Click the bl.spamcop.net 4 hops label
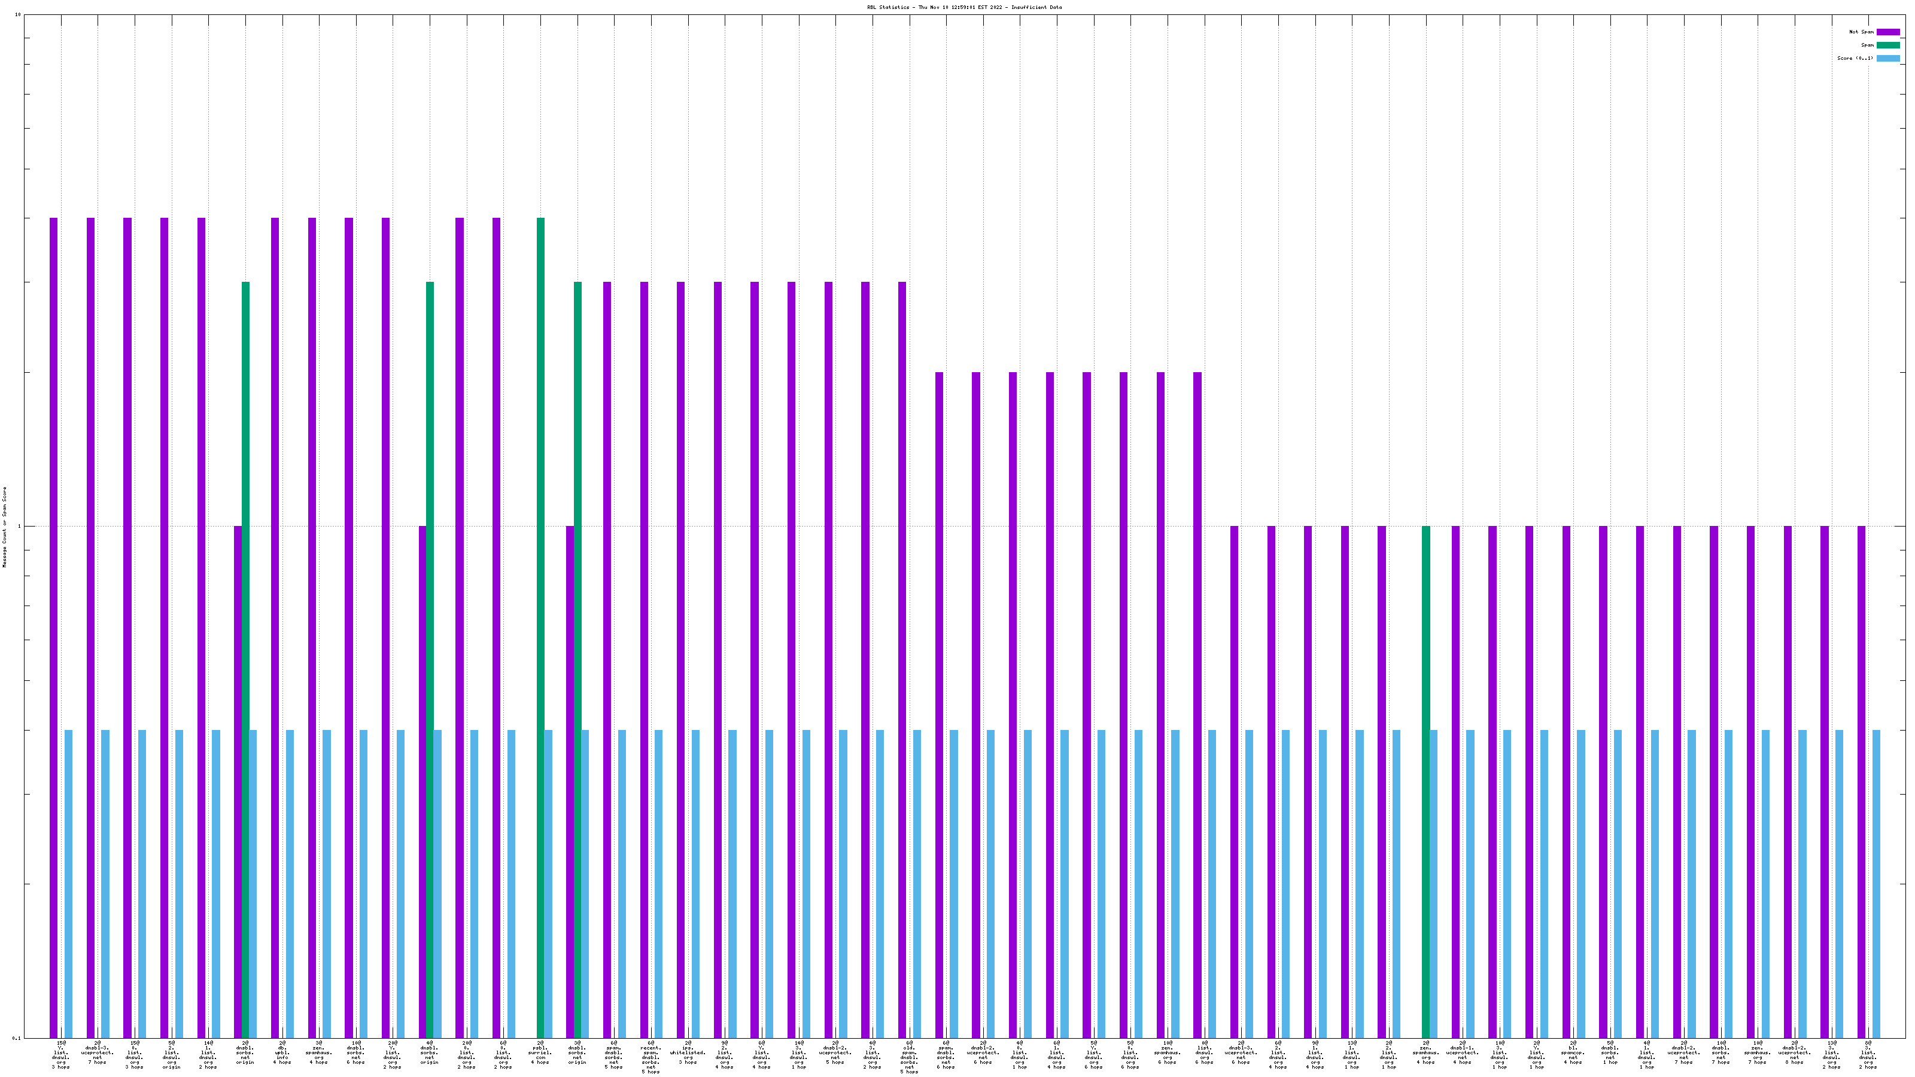1915x1077 pixels. [x=1572, y=1052]
